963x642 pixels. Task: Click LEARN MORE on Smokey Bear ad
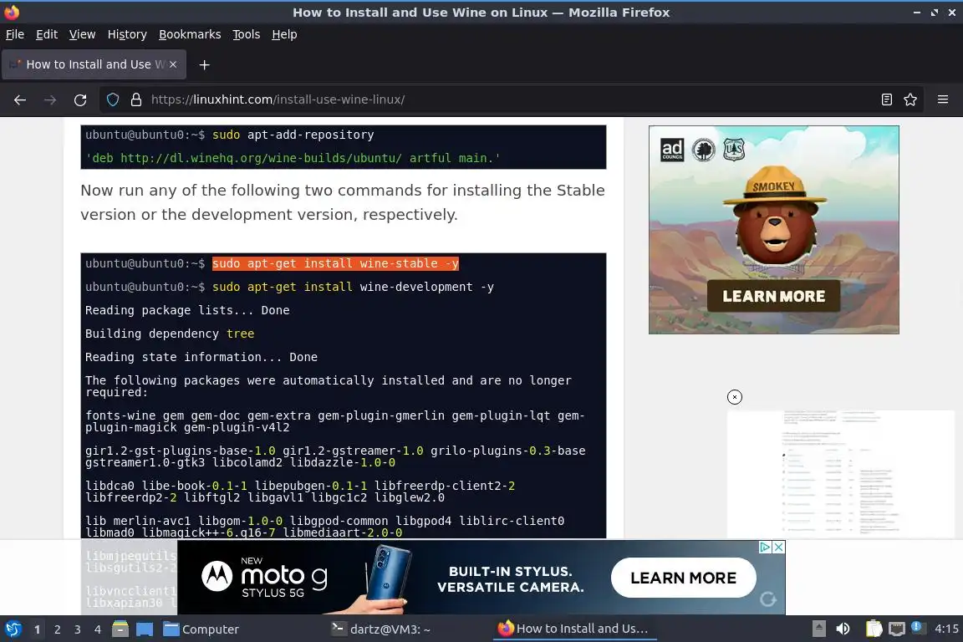(x=773, y=296)
